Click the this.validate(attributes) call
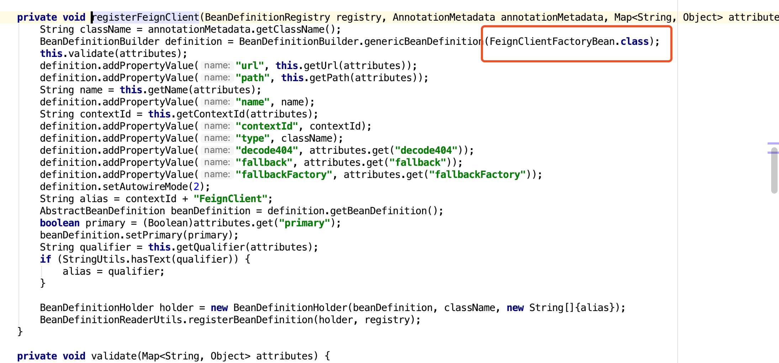The width and height of the screenshot is (779, 363). point(111,53)
